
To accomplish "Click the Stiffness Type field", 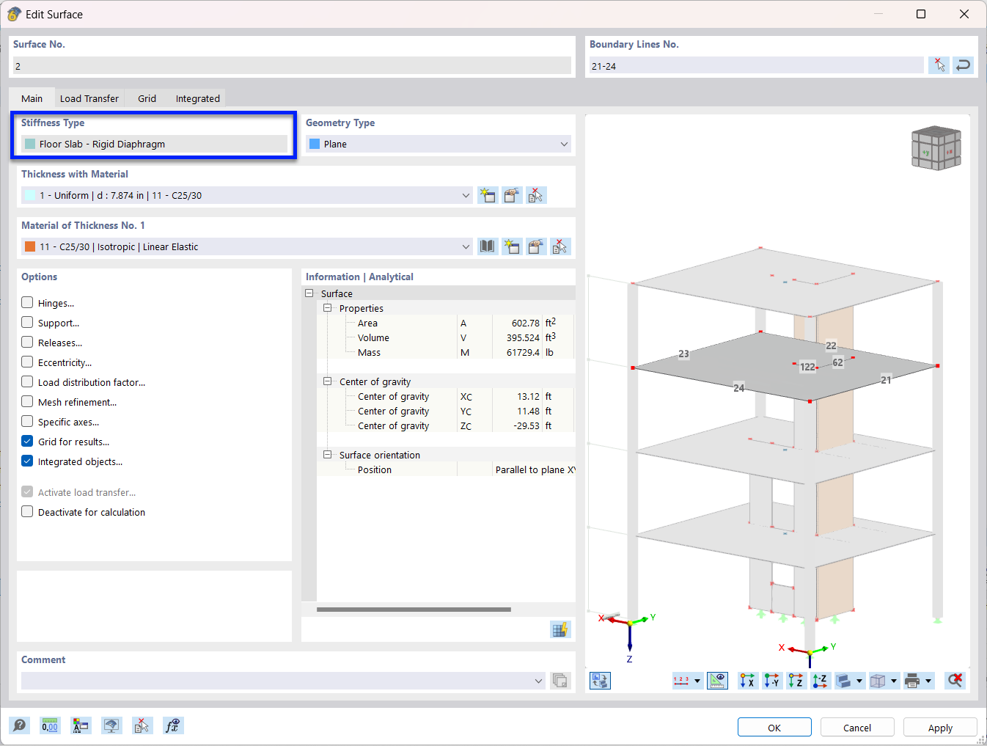I will click(x=154, y=144).
